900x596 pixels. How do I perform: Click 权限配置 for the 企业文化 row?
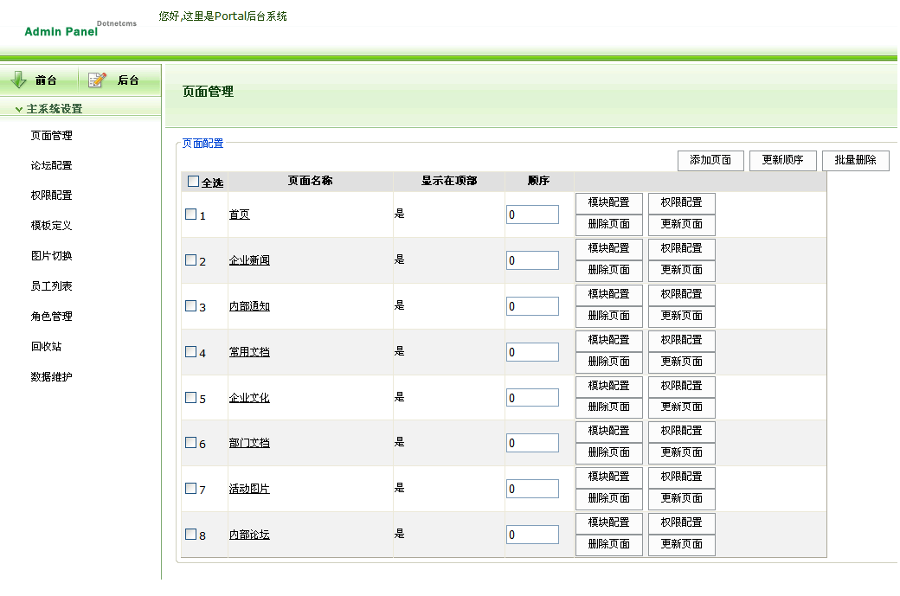(681, 387)
